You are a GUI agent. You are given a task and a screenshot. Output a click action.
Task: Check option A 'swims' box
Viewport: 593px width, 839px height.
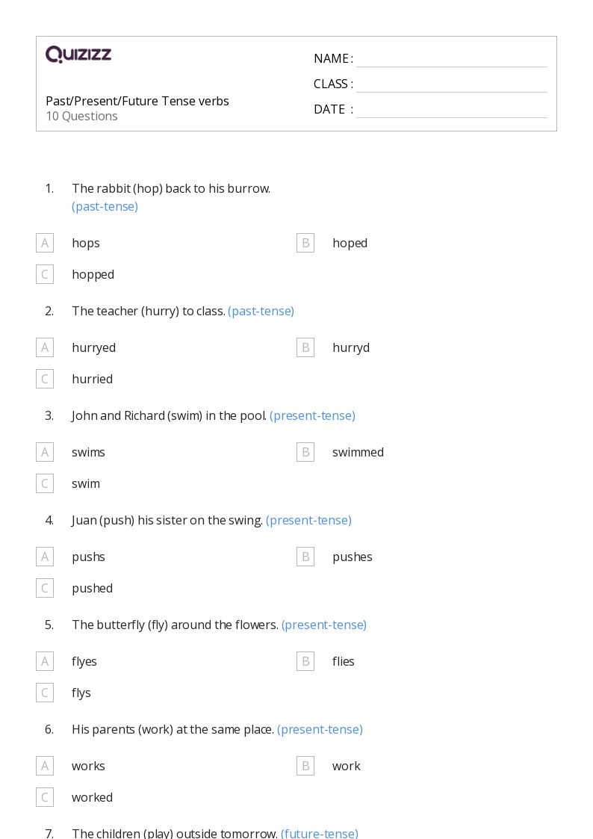45,452
